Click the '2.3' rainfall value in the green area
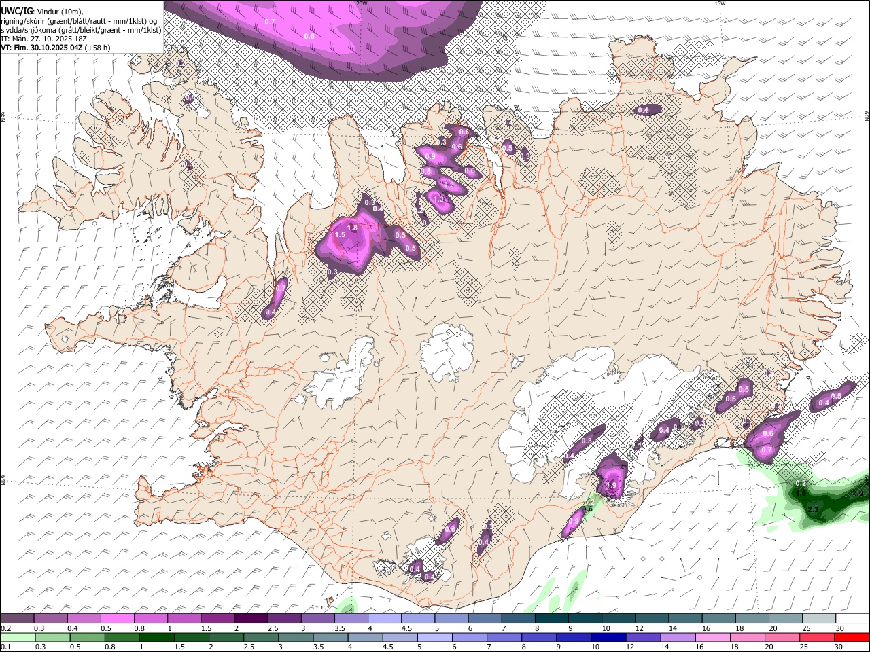The image size is (870, 652). point(813,509)
